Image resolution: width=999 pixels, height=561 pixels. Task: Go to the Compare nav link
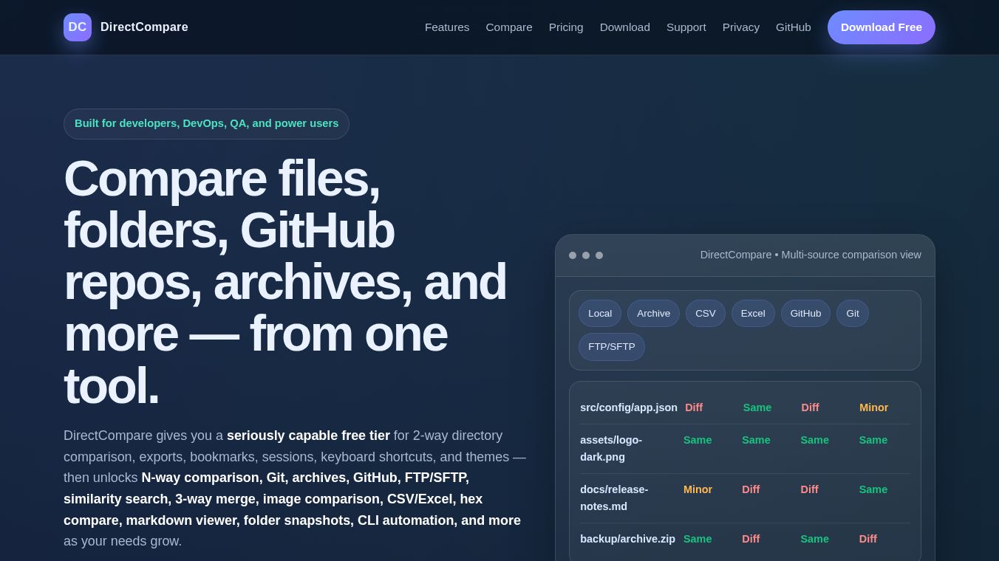[509, 27]
